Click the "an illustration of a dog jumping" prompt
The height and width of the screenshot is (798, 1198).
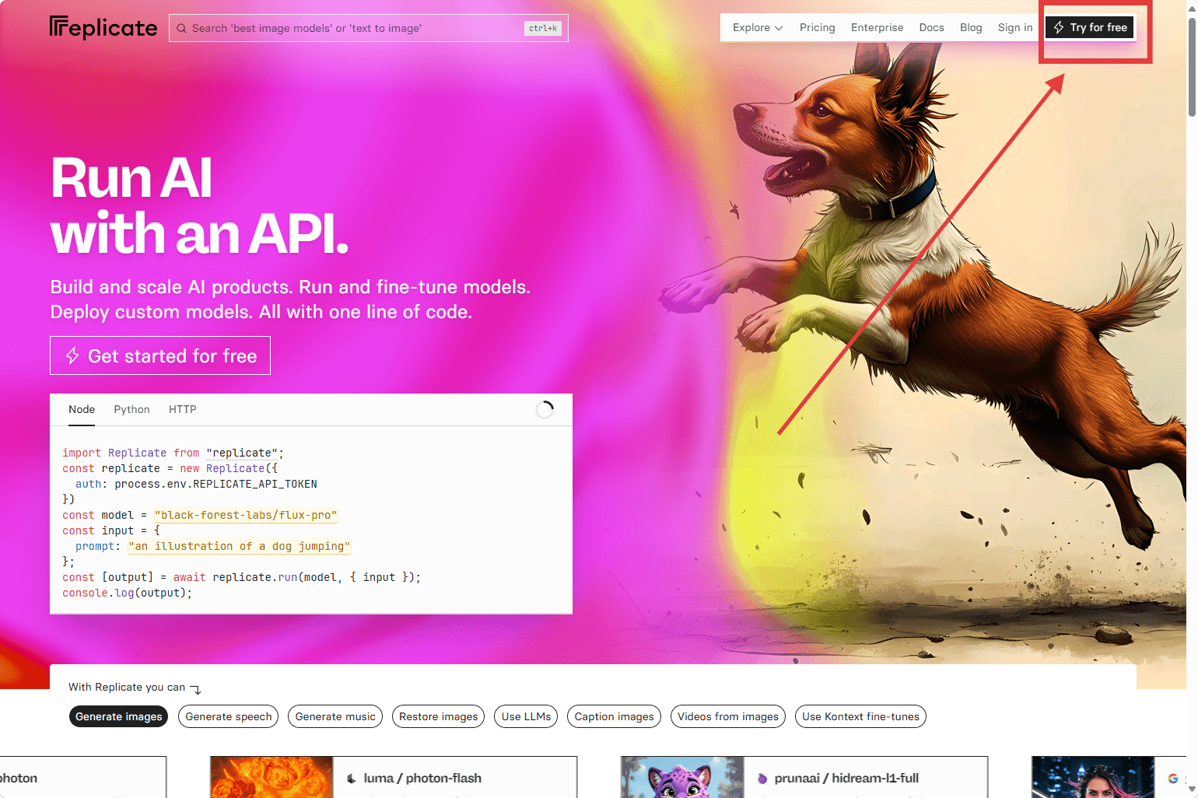240,546
